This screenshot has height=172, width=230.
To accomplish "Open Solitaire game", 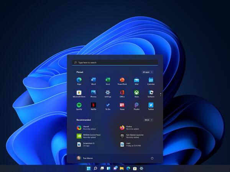I will [x=151, y=94].
